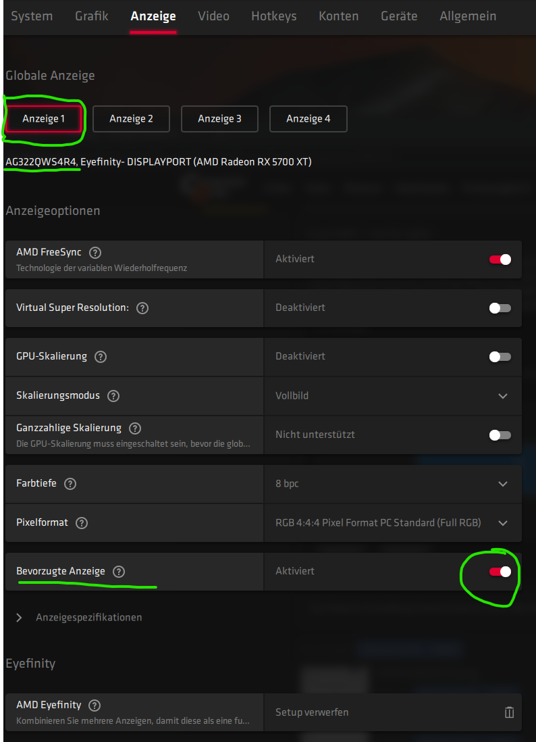Switch to the Konten tab
This screenshot has width=536, height=742.
(x=338, y=16)
